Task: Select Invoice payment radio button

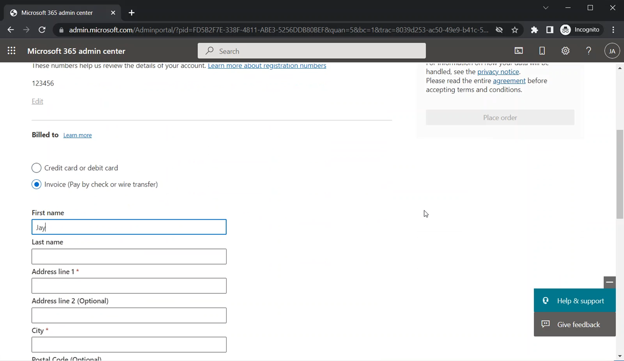Action: point(37,185)
